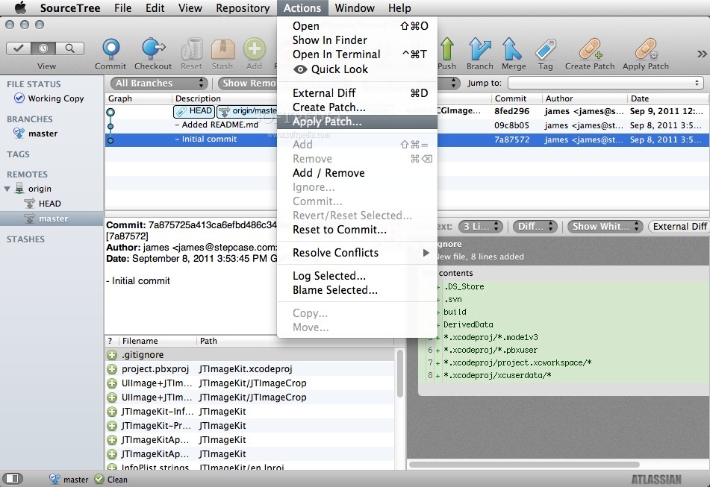Choose Reset to Commit... menu entry
The image size is (710, 487).
[357, 230]
